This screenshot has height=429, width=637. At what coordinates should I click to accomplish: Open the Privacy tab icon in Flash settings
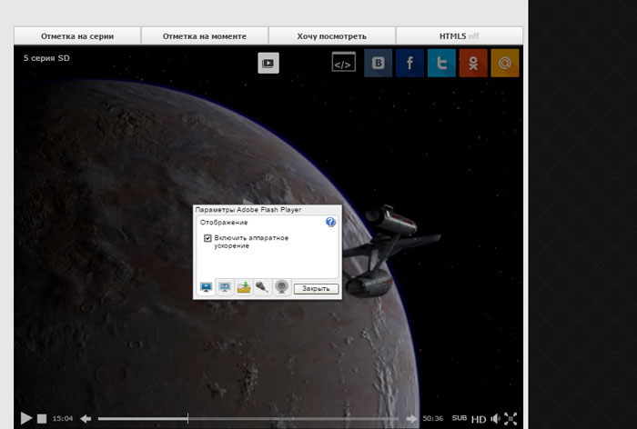click(x=225, y=287)
